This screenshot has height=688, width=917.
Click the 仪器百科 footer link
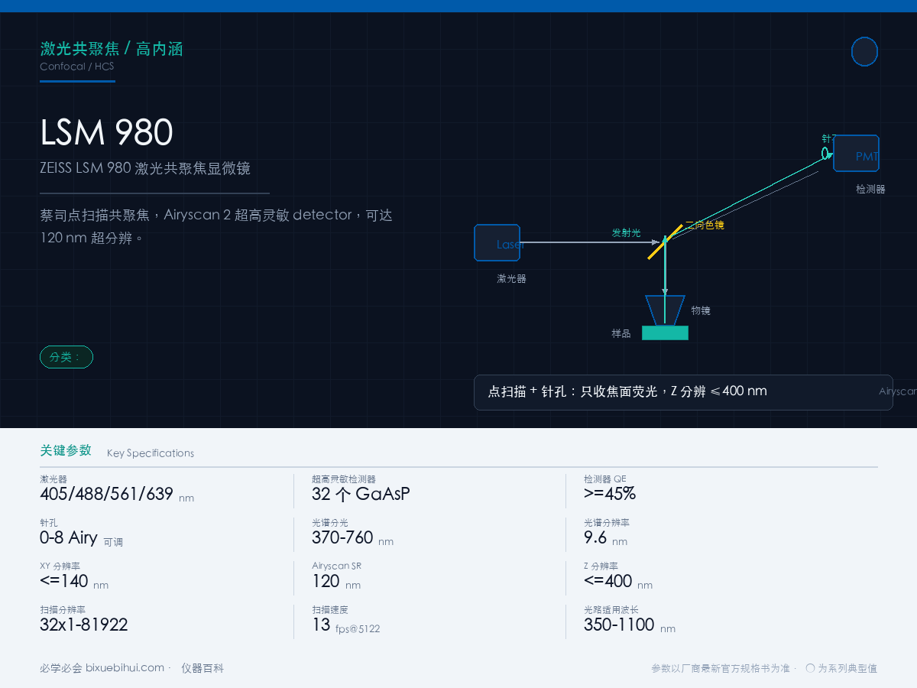click(203, 668)
